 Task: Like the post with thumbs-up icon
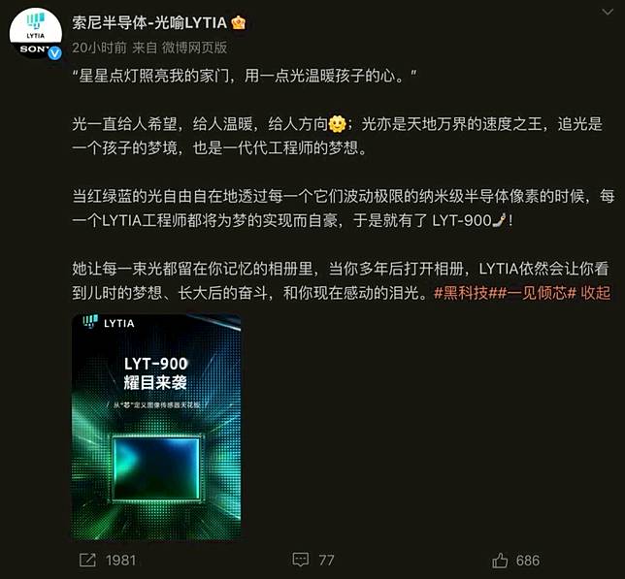[500, 561]
